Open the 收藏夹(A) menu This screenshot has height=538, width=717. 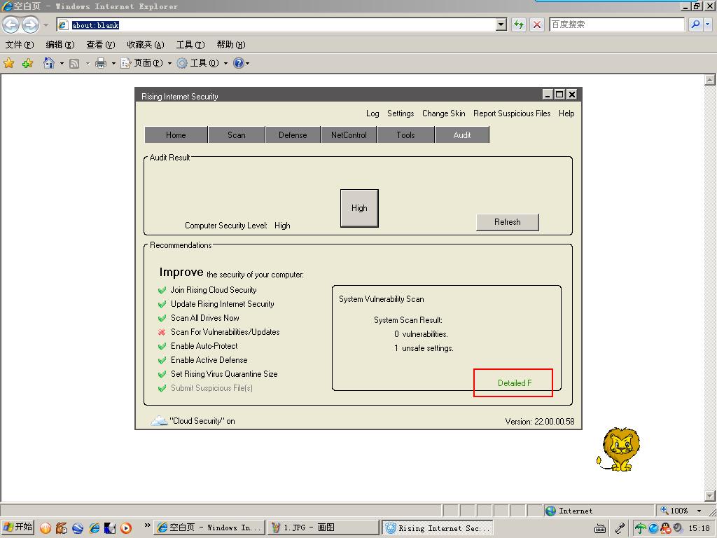(146, 44)
